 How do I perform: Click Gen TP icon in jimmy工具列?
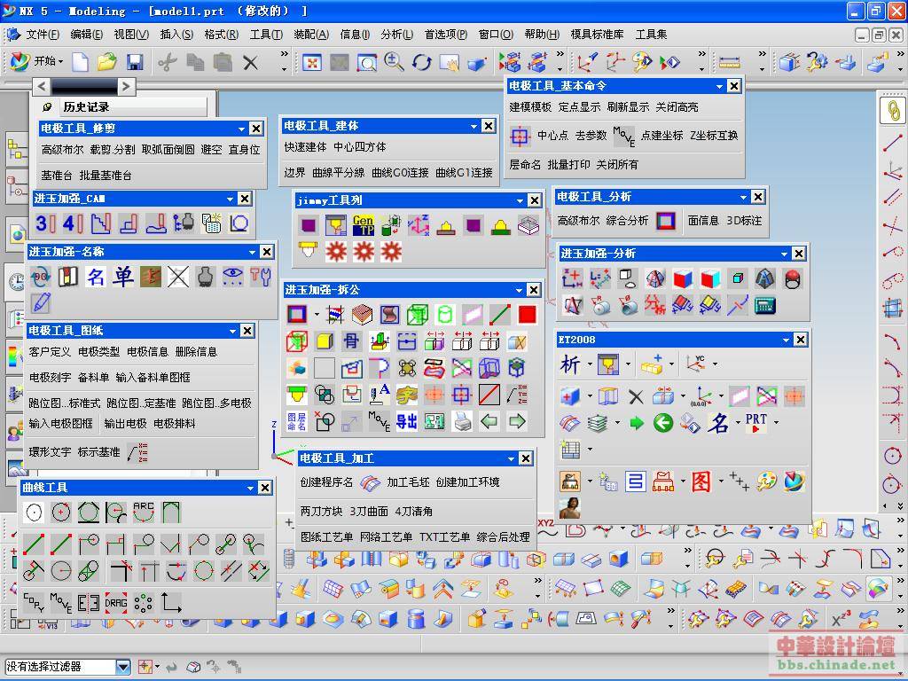pyautogui.click(x=363, y=224)
